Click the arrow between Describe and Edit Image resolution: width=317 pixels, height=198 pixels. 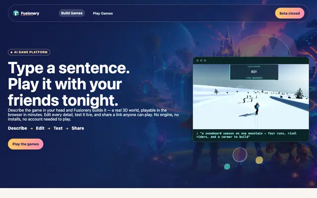[31, 129]
